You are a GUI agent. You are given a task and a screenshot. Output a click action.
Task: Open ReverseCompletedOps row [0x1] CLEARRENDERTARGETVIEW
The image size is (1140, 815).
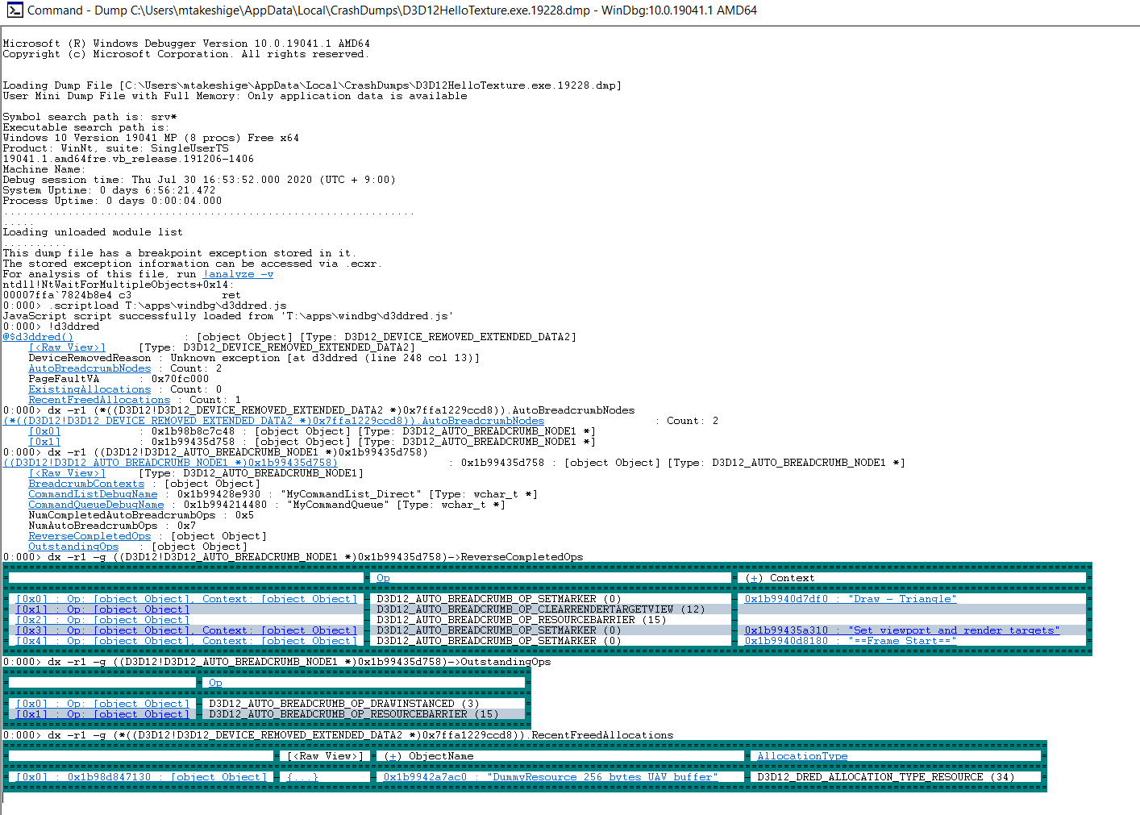(x=102, y=609)
